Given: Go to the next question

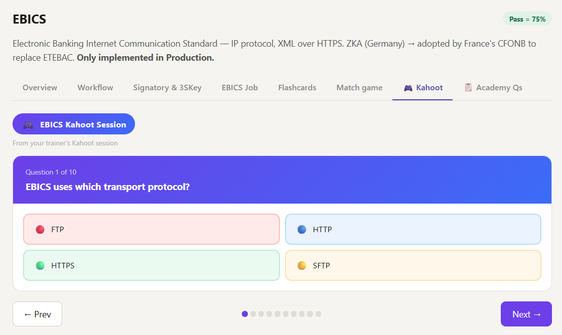Looking at the screenshot, I should [526, 314].
